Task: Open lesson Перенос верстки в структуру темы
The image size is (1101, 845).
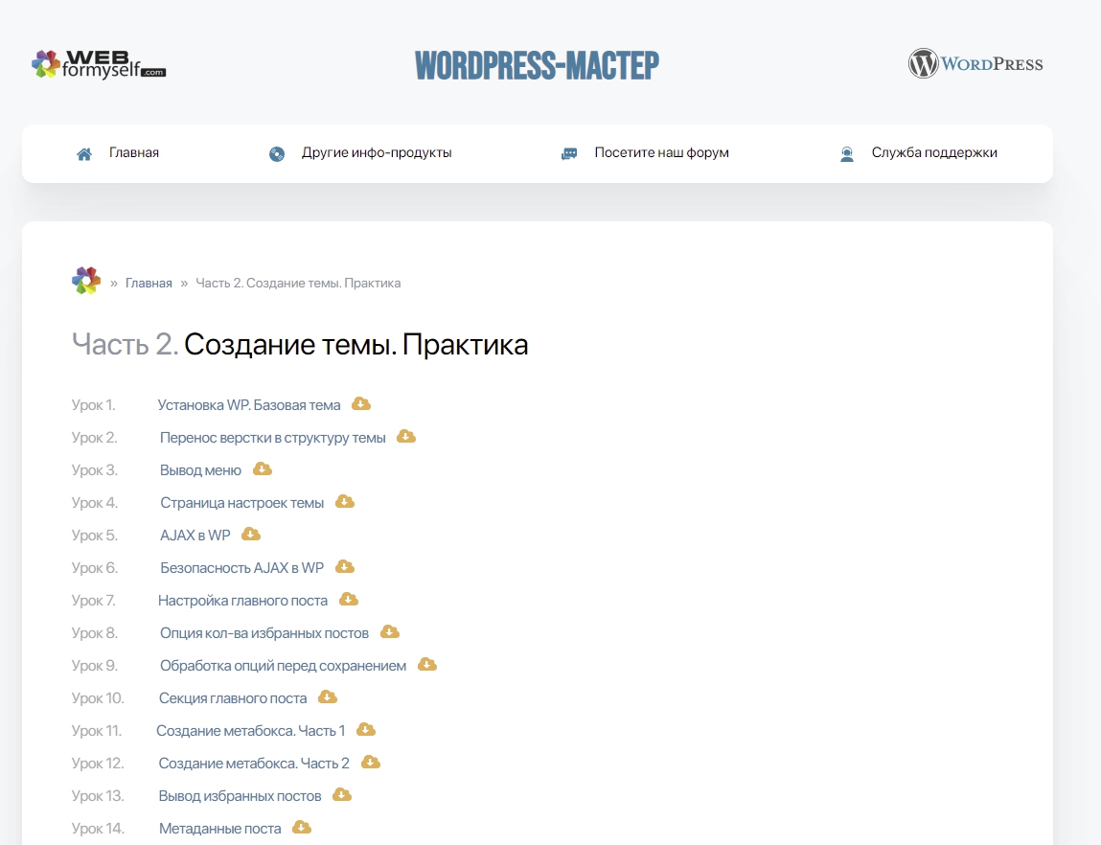Action: 272,438
